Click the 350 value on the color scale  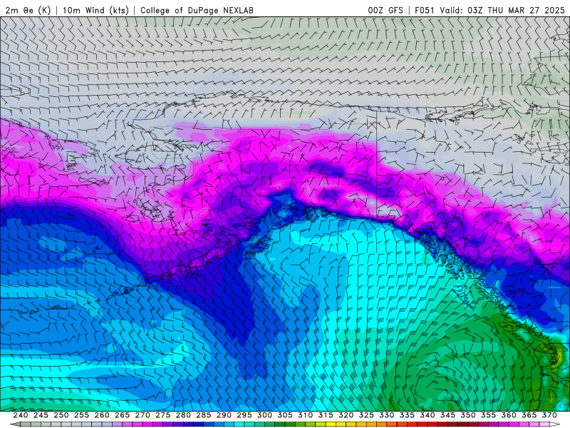[468, 415]
